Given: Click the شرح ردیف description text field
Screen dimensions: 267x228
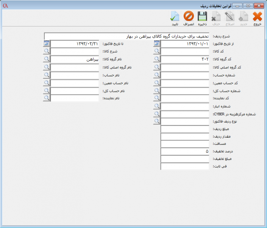Looking at the screenshot, I should click(126, 36).
